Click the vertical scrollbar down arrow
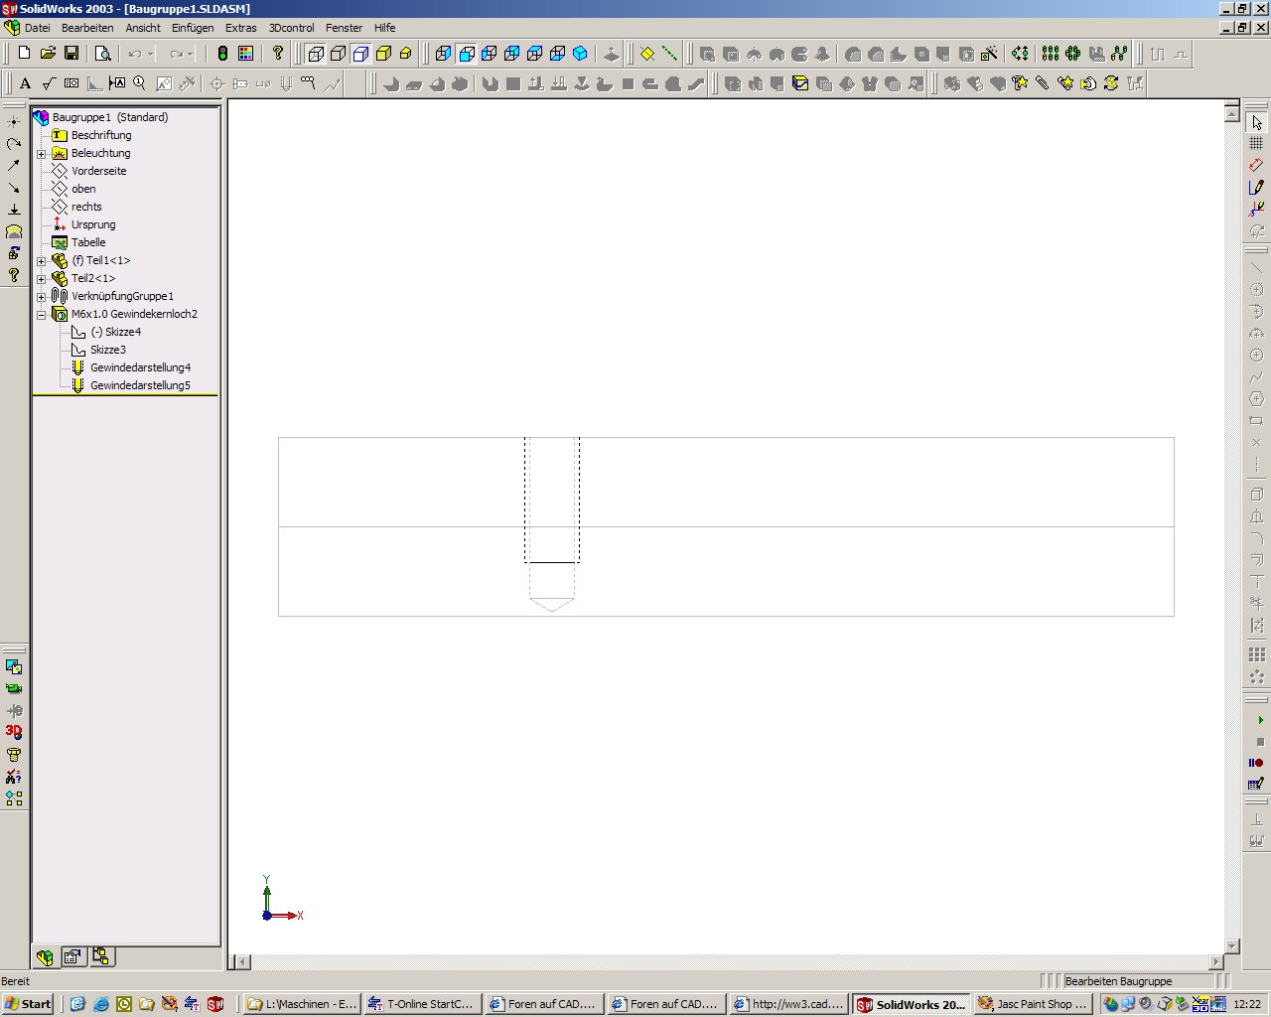This screenshot has height=1017, width=1271. pos(1232,946)
